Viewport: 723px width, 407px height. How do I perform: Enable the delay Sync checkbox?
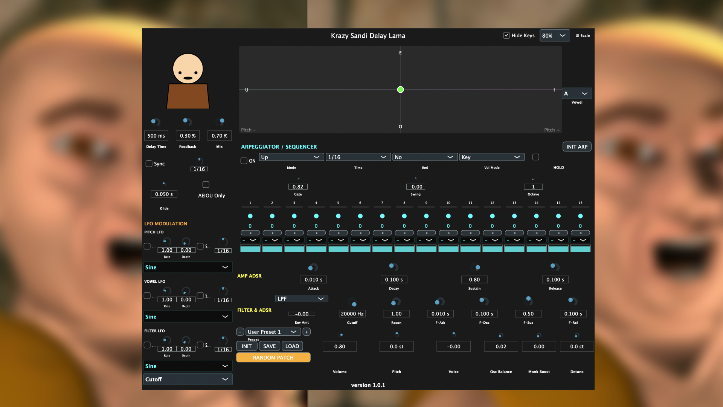coord(149,164)
